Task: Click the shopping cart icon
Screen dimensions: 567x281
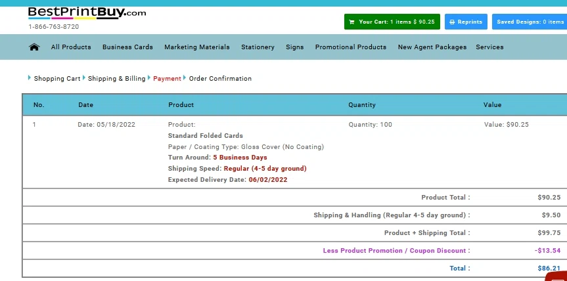Action: (x=352, y=22)
